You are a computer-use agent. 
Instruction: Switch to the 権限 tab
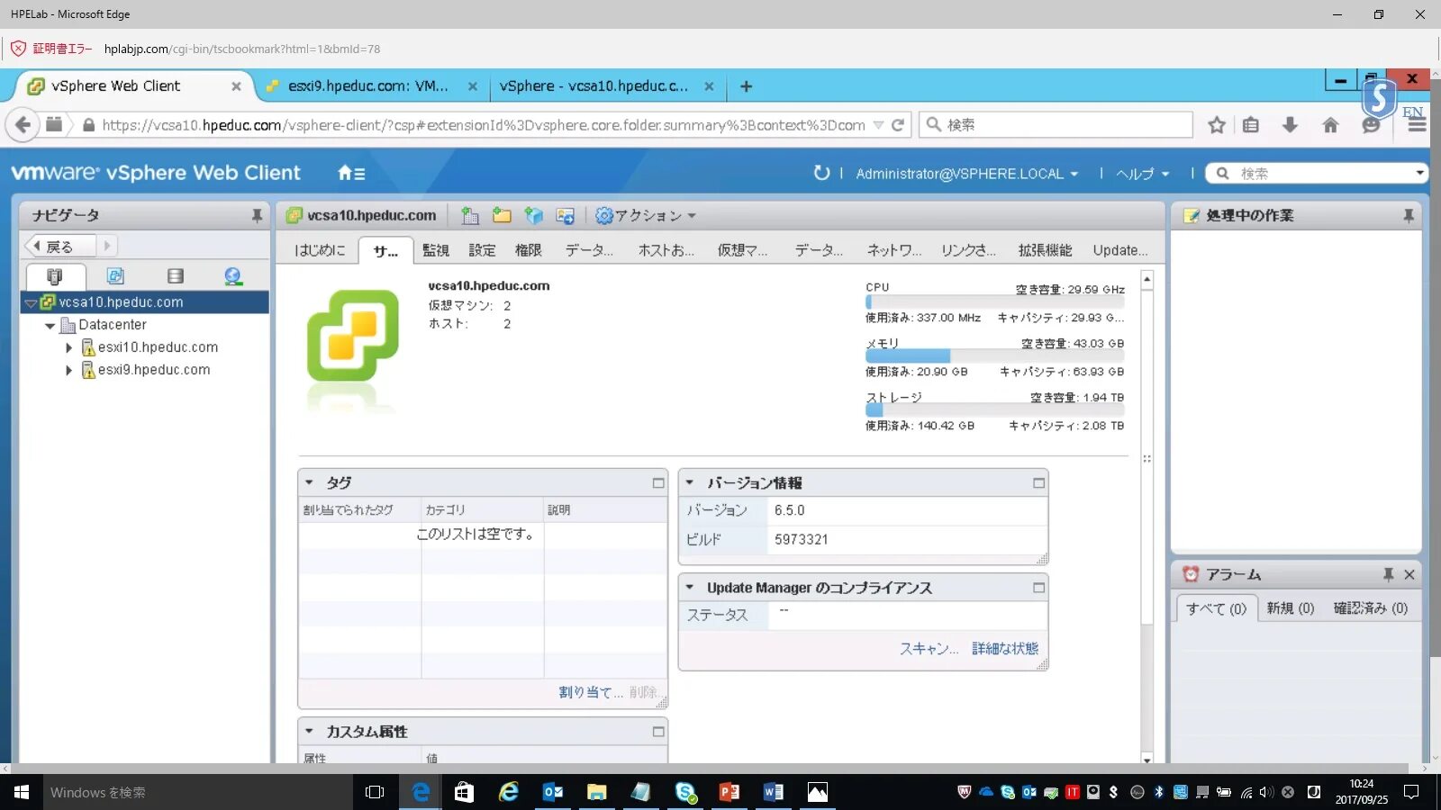click(528, 250)
